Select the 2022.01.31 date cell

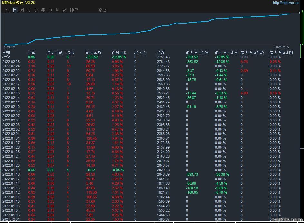[11, 138]
